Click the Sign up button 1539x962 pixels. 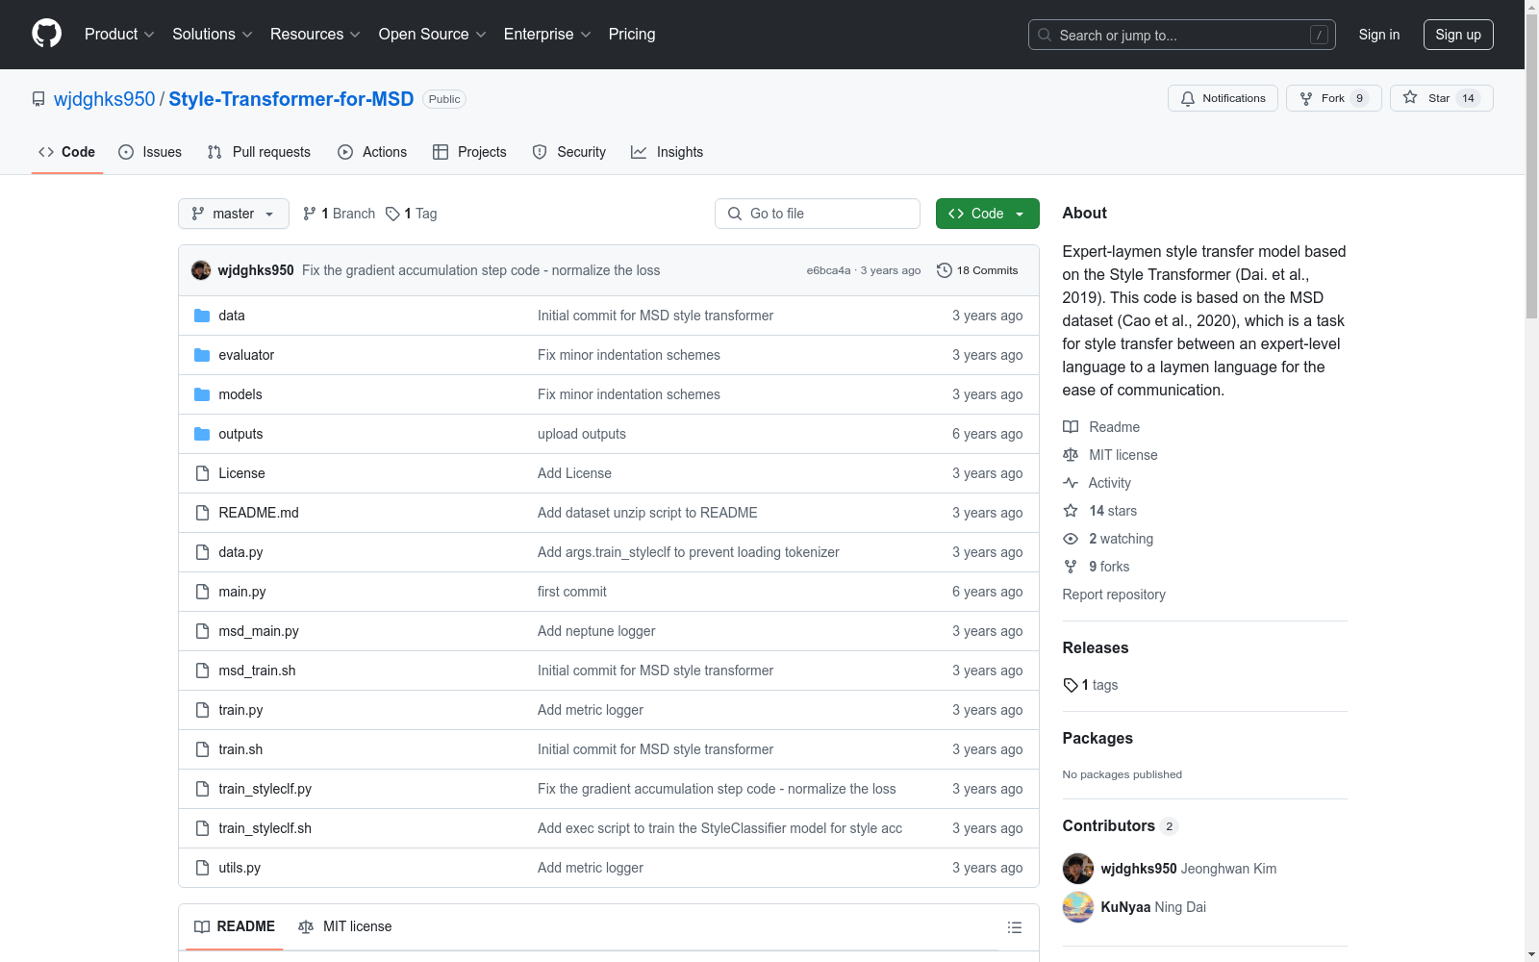pyautogui.click(x=1458, y=35)
